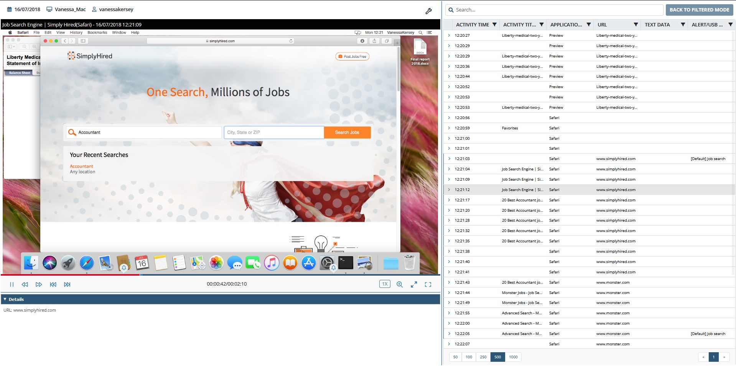Click the iTunes music dock icon
The width and height of the screenshot is (736, 366).
[x=272, y=263]
